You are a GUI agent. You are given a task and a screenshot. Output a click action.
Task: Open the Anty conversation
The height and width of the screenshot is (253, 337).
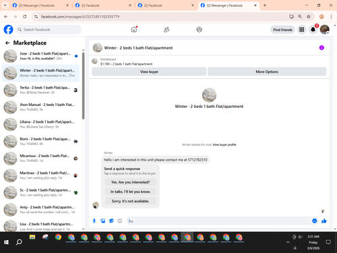pyautogui.click(x=40, y=210)
